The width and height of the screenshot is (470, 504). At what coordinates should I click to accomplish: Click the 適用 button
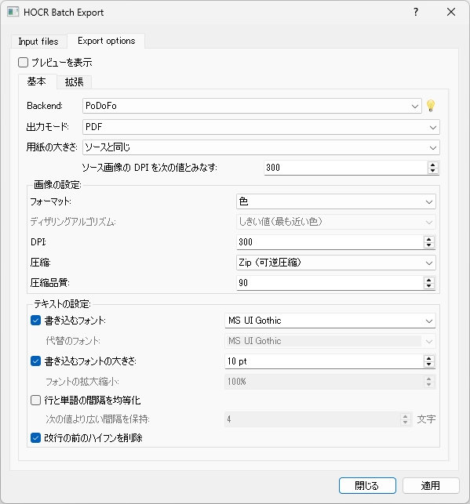pyautogui.click(x=431, y=485)
